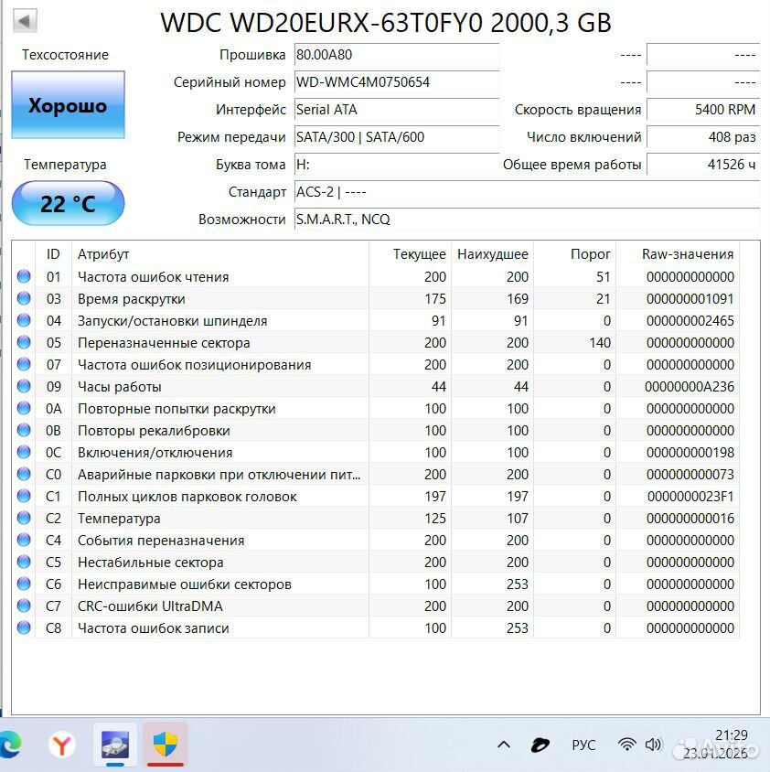770x772 pixels.
Task: Switch to CrystalDiskInfo taskbar icon
Action: pyautogui.click(x=115, y=745)
